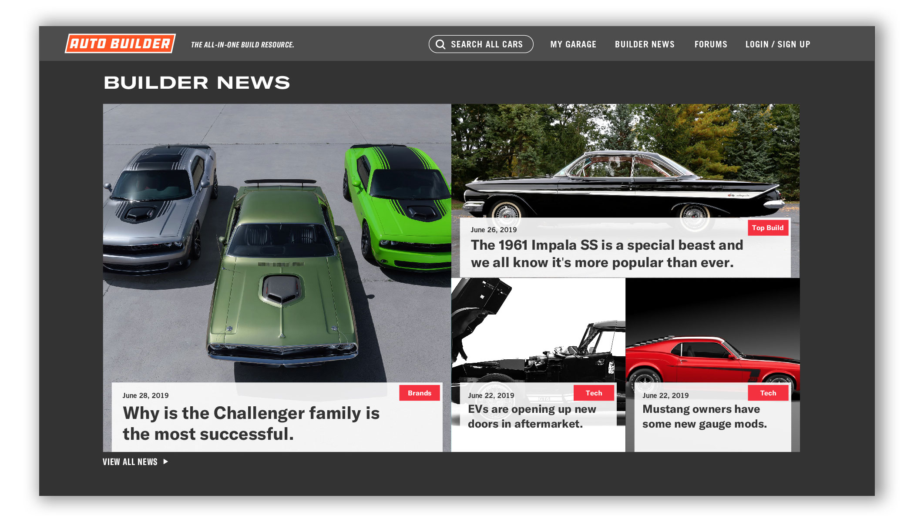This screenshot has width=914, height=522.
Task: Click the Tech tag on Mustang article
Action: point(768,393)
